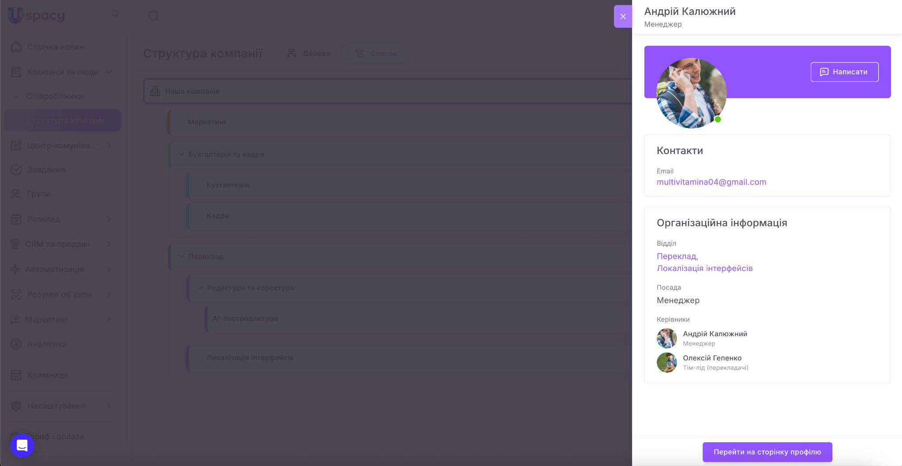Select manager Олексій Гепенко's avatar
The image size is (902, 466).
click(666, 363)
